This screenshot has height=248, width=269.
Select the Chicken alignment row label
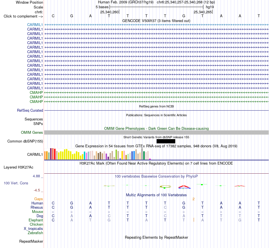[36, 224]
